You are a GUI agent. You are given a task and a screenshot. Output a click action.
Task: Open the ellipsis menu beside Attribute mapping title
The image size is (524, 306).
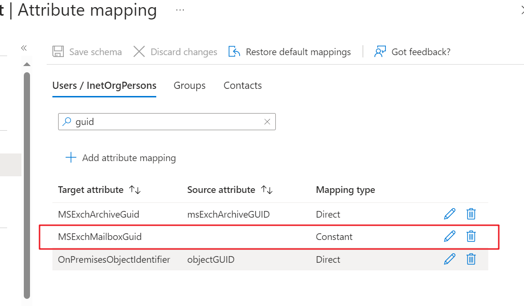(x=180, y=10)
